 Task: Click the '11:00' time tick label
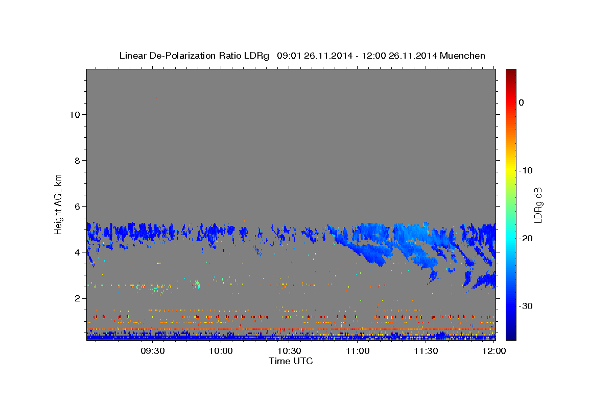[358, 351]
